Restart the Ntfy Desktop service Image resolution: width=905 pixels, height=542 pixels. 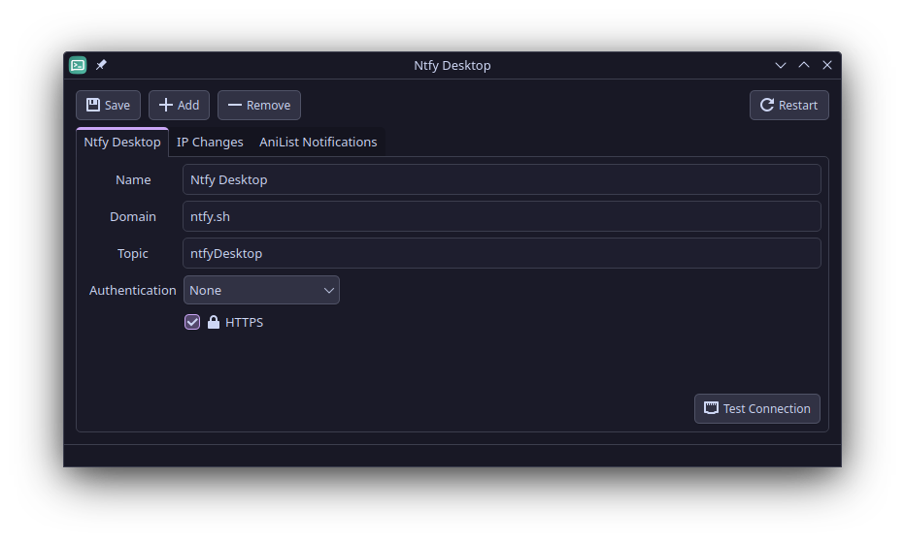click(x=789, y=105)
